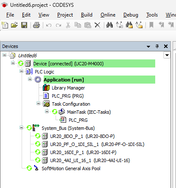Click the Toggle Bookmark toolbar icon
176x188 pixels.
[151, 25]
